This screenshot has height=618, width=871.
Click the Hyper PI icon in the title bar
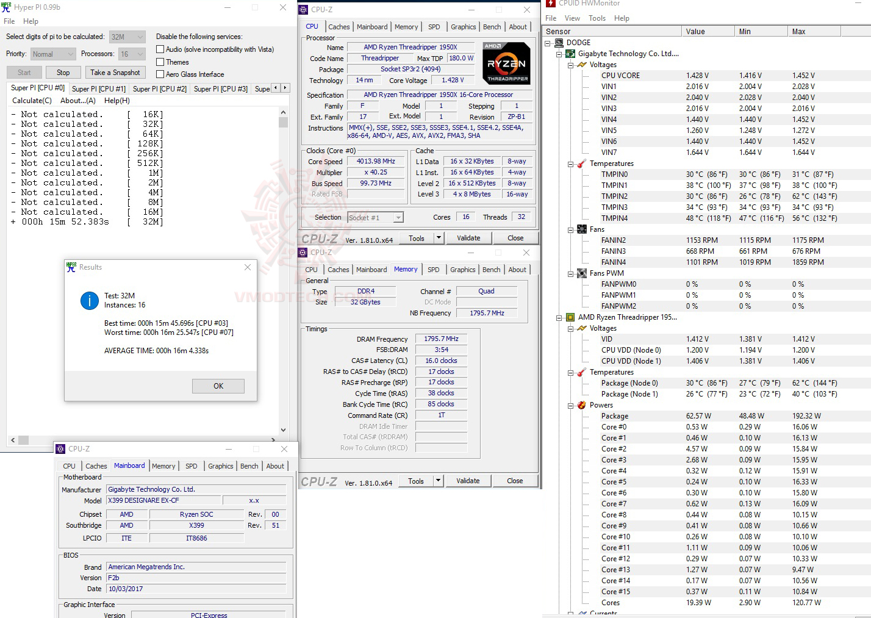click(6, 7)
